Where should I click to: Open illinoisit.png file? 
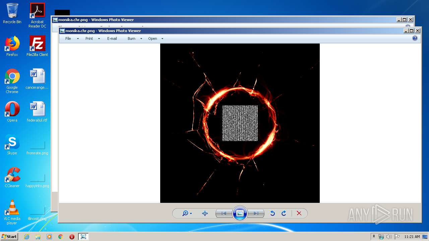[37, 213]
